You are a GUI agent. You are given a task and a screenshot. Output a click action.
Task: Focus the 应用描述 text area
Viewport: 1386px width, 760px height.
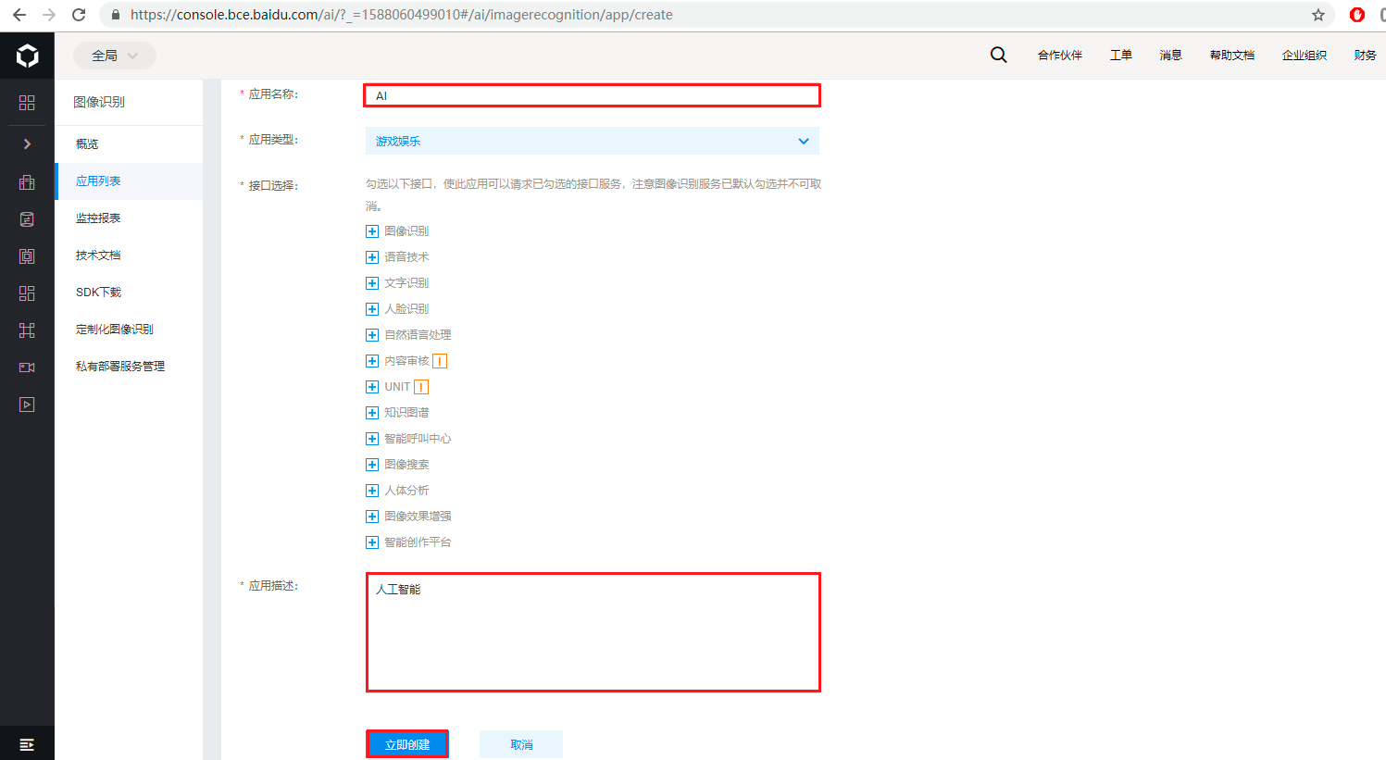pyautogui.click(x=593, y=632)
